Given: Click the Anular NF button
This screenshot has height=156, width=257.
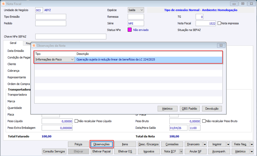Looking at the screenshot, I should click(x=196, y=152).
